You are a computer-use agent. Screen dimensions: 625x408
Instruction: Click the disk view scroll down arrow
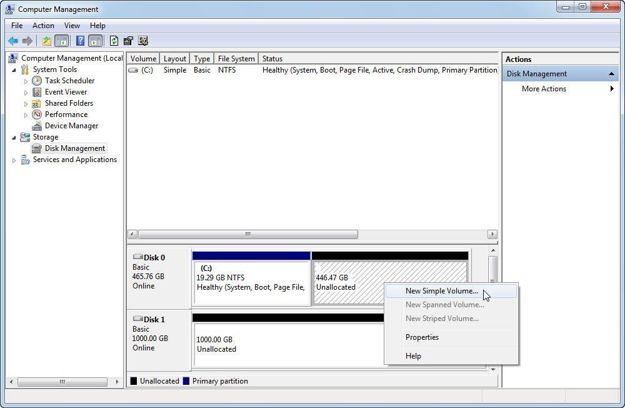click(493, 370)
